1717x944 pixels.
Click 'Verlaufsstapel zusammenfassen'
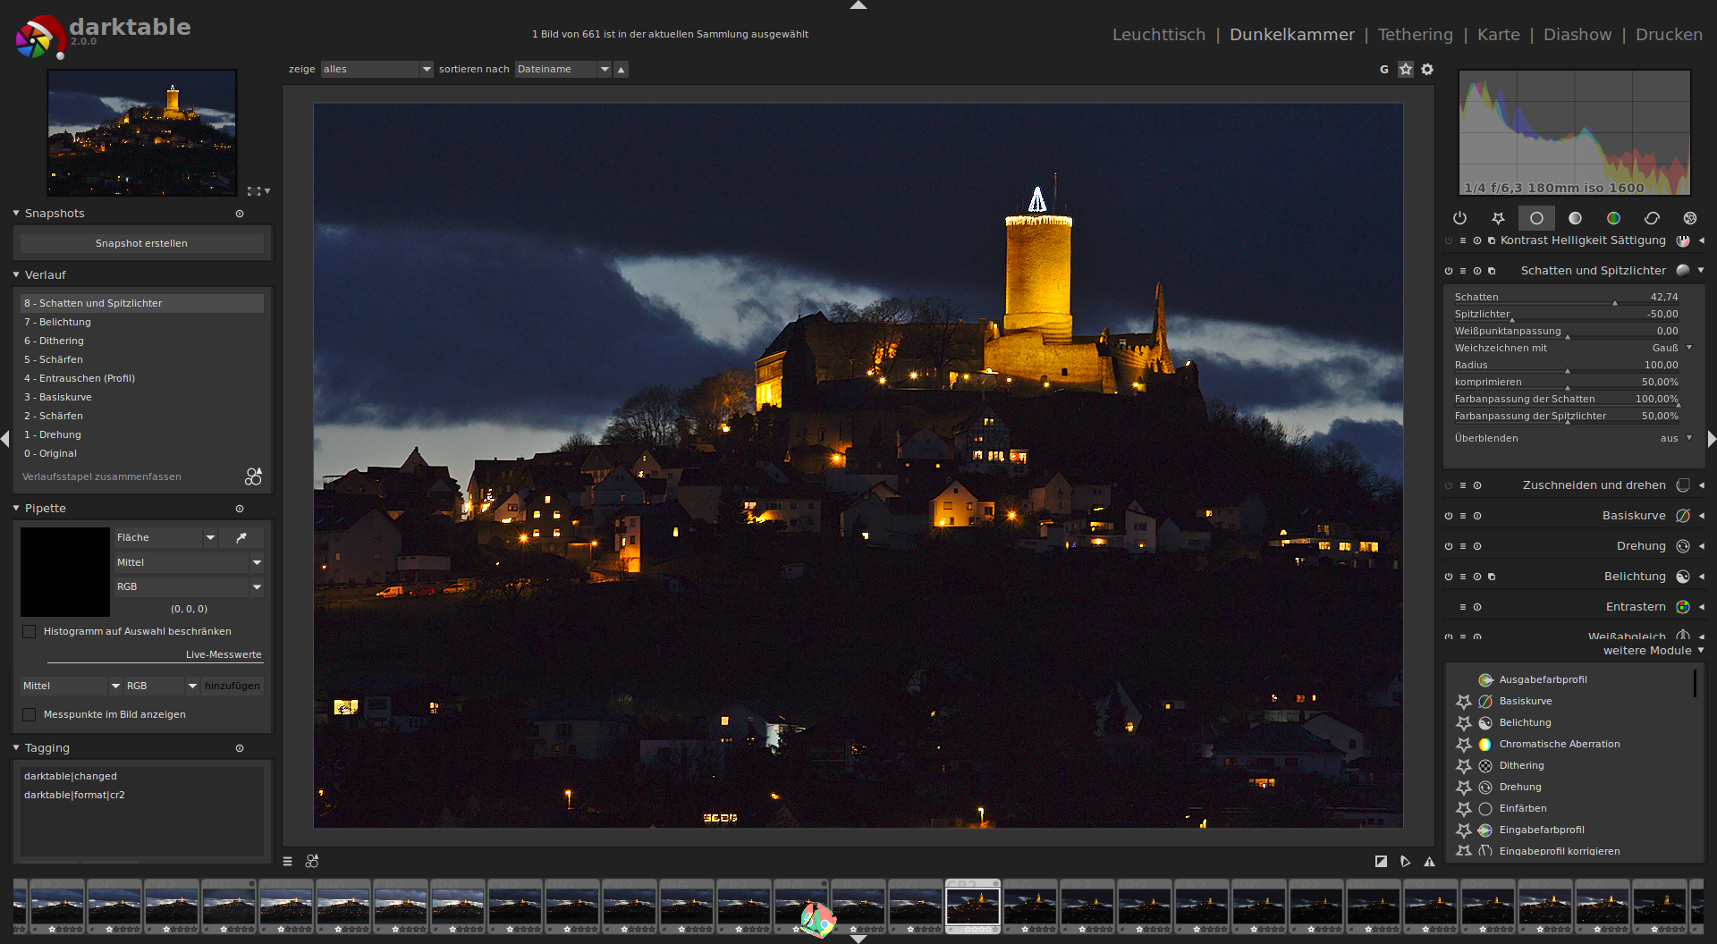tap(102, 476)
